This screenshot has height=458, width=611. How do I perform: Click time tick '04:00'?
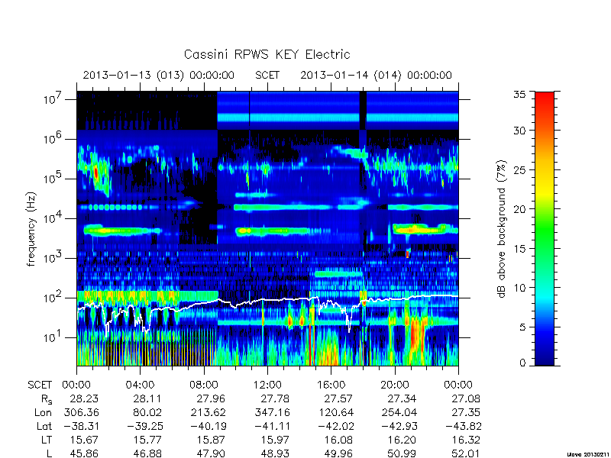(140, 385)
